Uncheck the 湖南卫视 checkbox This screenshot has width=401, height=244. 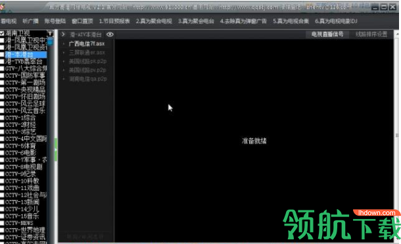click(x=2, y=34)
